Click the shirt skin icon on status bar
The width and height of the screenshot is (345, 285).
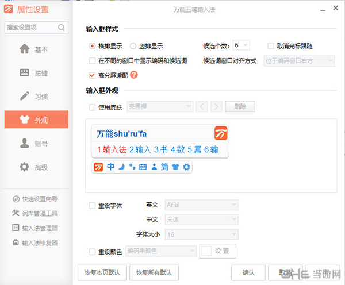coord(175,167)
